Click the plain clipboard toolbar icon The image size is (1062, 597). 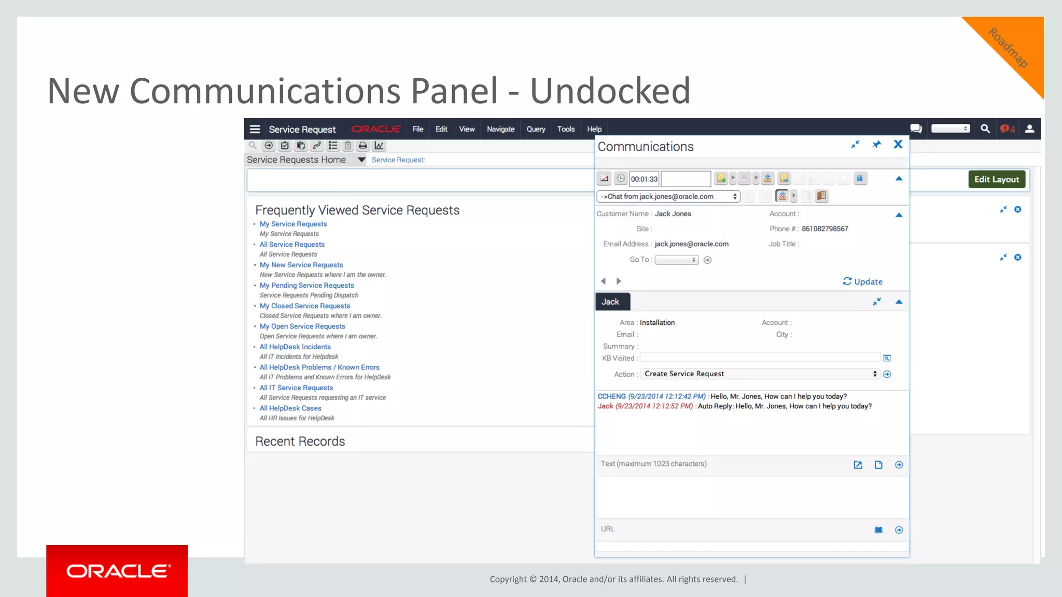point(348,146)
